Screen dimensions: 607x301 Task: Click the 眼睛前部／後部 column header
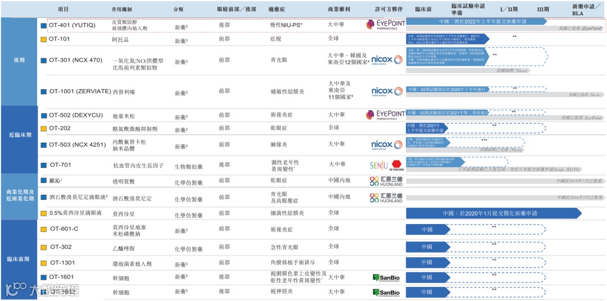(237, 9)
